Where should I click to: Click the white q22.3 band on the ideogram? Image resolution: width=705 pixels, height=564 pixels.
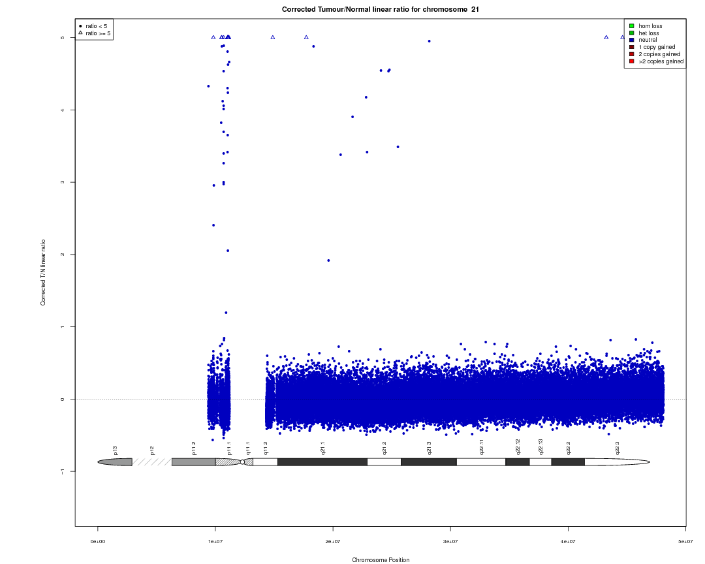(x=617, y=462)
